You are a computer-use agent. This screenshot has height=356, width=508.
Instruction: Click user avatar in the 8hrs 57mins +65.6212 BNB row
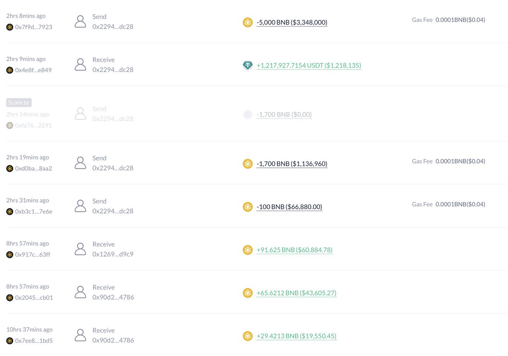click(80, 292)
